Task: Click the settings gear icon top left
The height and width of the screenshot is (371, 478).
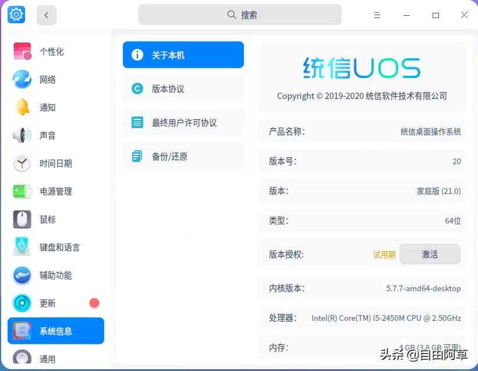Action: (x=16, y=15)
